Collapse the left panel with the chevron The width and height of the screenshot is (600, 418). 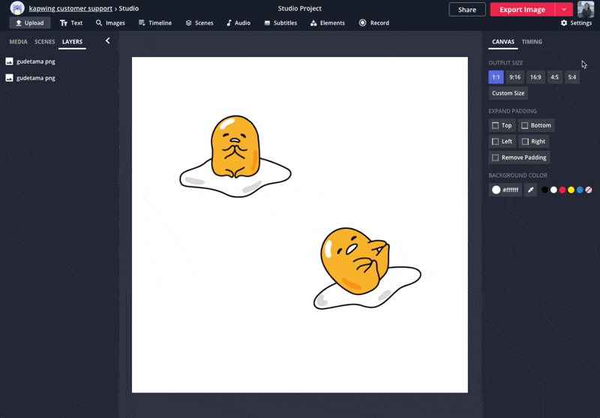click(107, 41)
